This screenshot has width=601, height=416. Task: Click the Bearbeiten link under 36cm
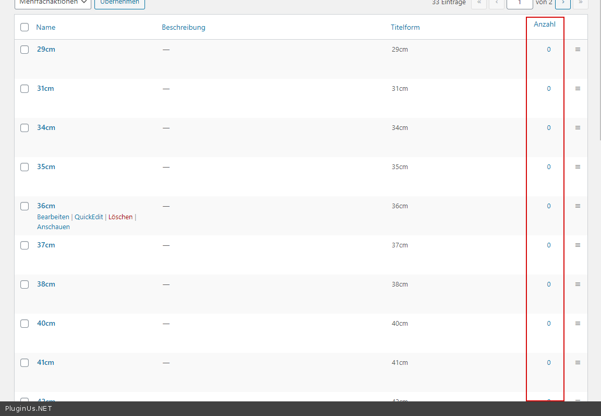click(x=53, y=217)
